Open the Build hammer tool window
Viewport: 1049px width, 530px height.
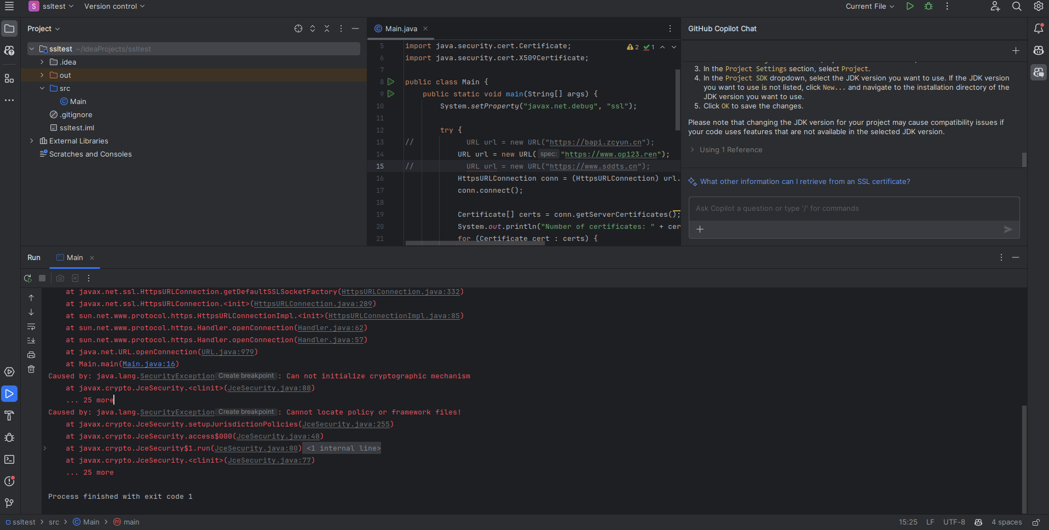click(x=9, y=416)
